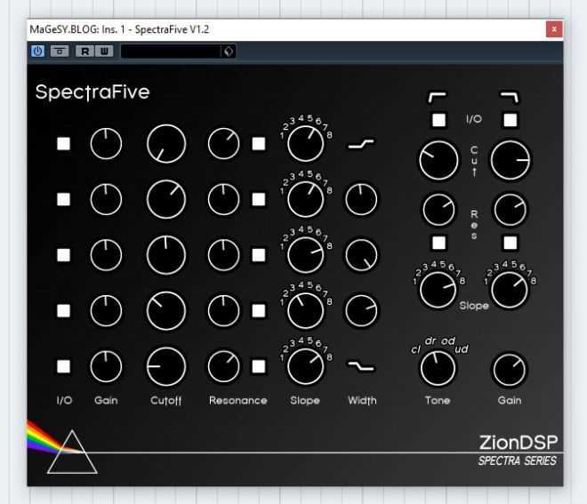This screenshot has width=587, height=504.
Task: Click the Slope selector knob in second band row
Action: [x=305, y=199]
